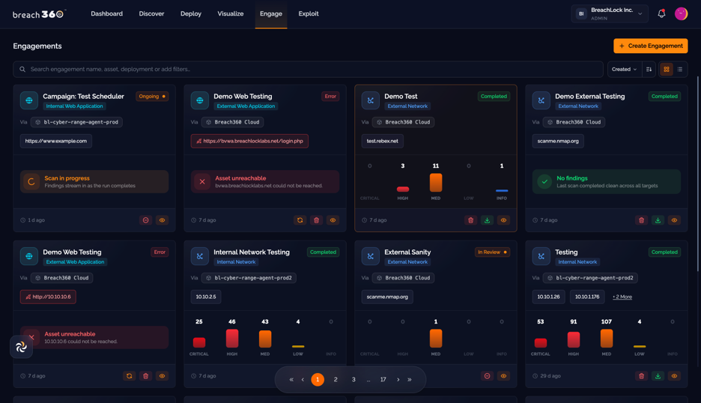Open the floating spiral assistant icon
This screenshot has width=701, height=403.
pos(21,347)
